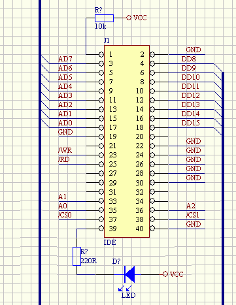Screen dimensions: 236x305
Task: Select the GND label on the pin 30 wire
Action: click(194, 178)
